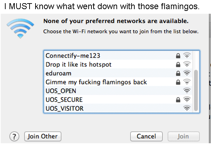Choose the UOS_VISITOR network

[64, 108]
